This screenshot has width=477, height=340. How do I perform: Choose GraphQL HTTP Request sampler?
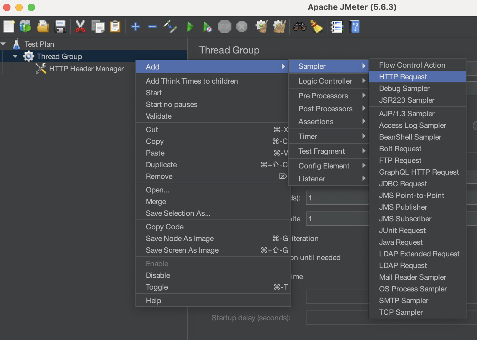pyautogui.click(x=418, y=172)
